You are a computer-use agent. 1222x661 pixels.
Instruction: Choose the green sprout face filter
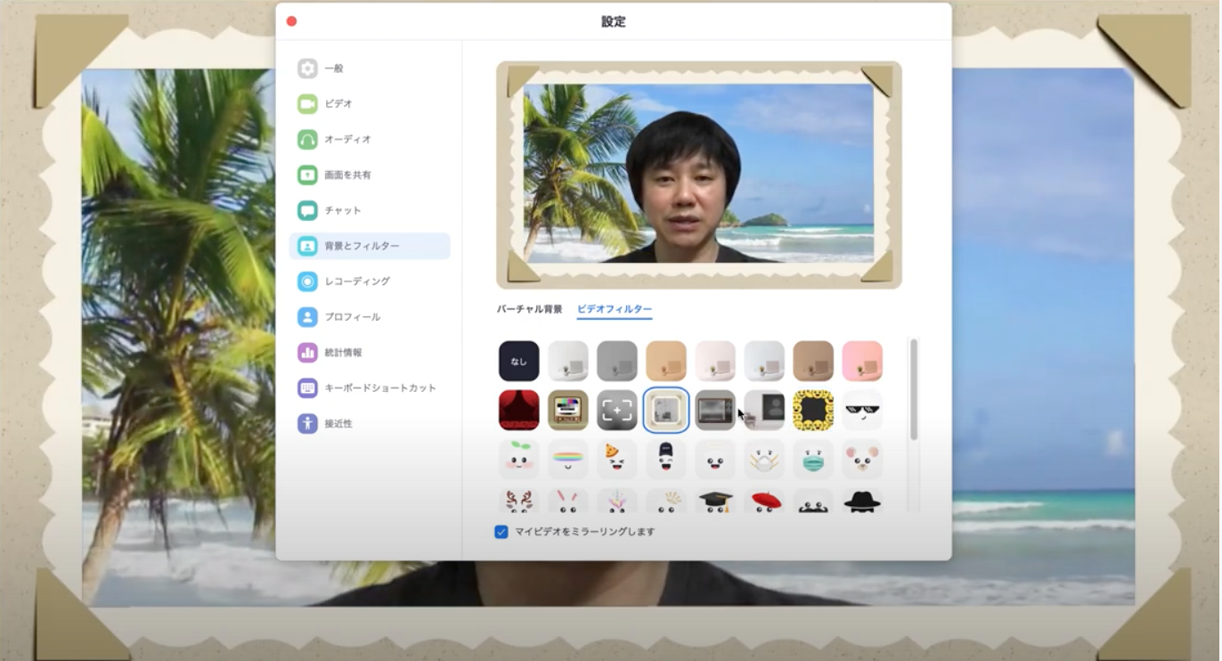519,460
